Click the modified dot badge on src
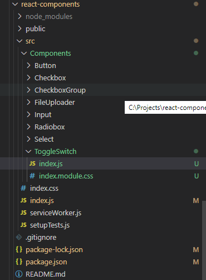The height and width of the screenshot is (280, 206). pyautogui.click(x=196, y=41)
